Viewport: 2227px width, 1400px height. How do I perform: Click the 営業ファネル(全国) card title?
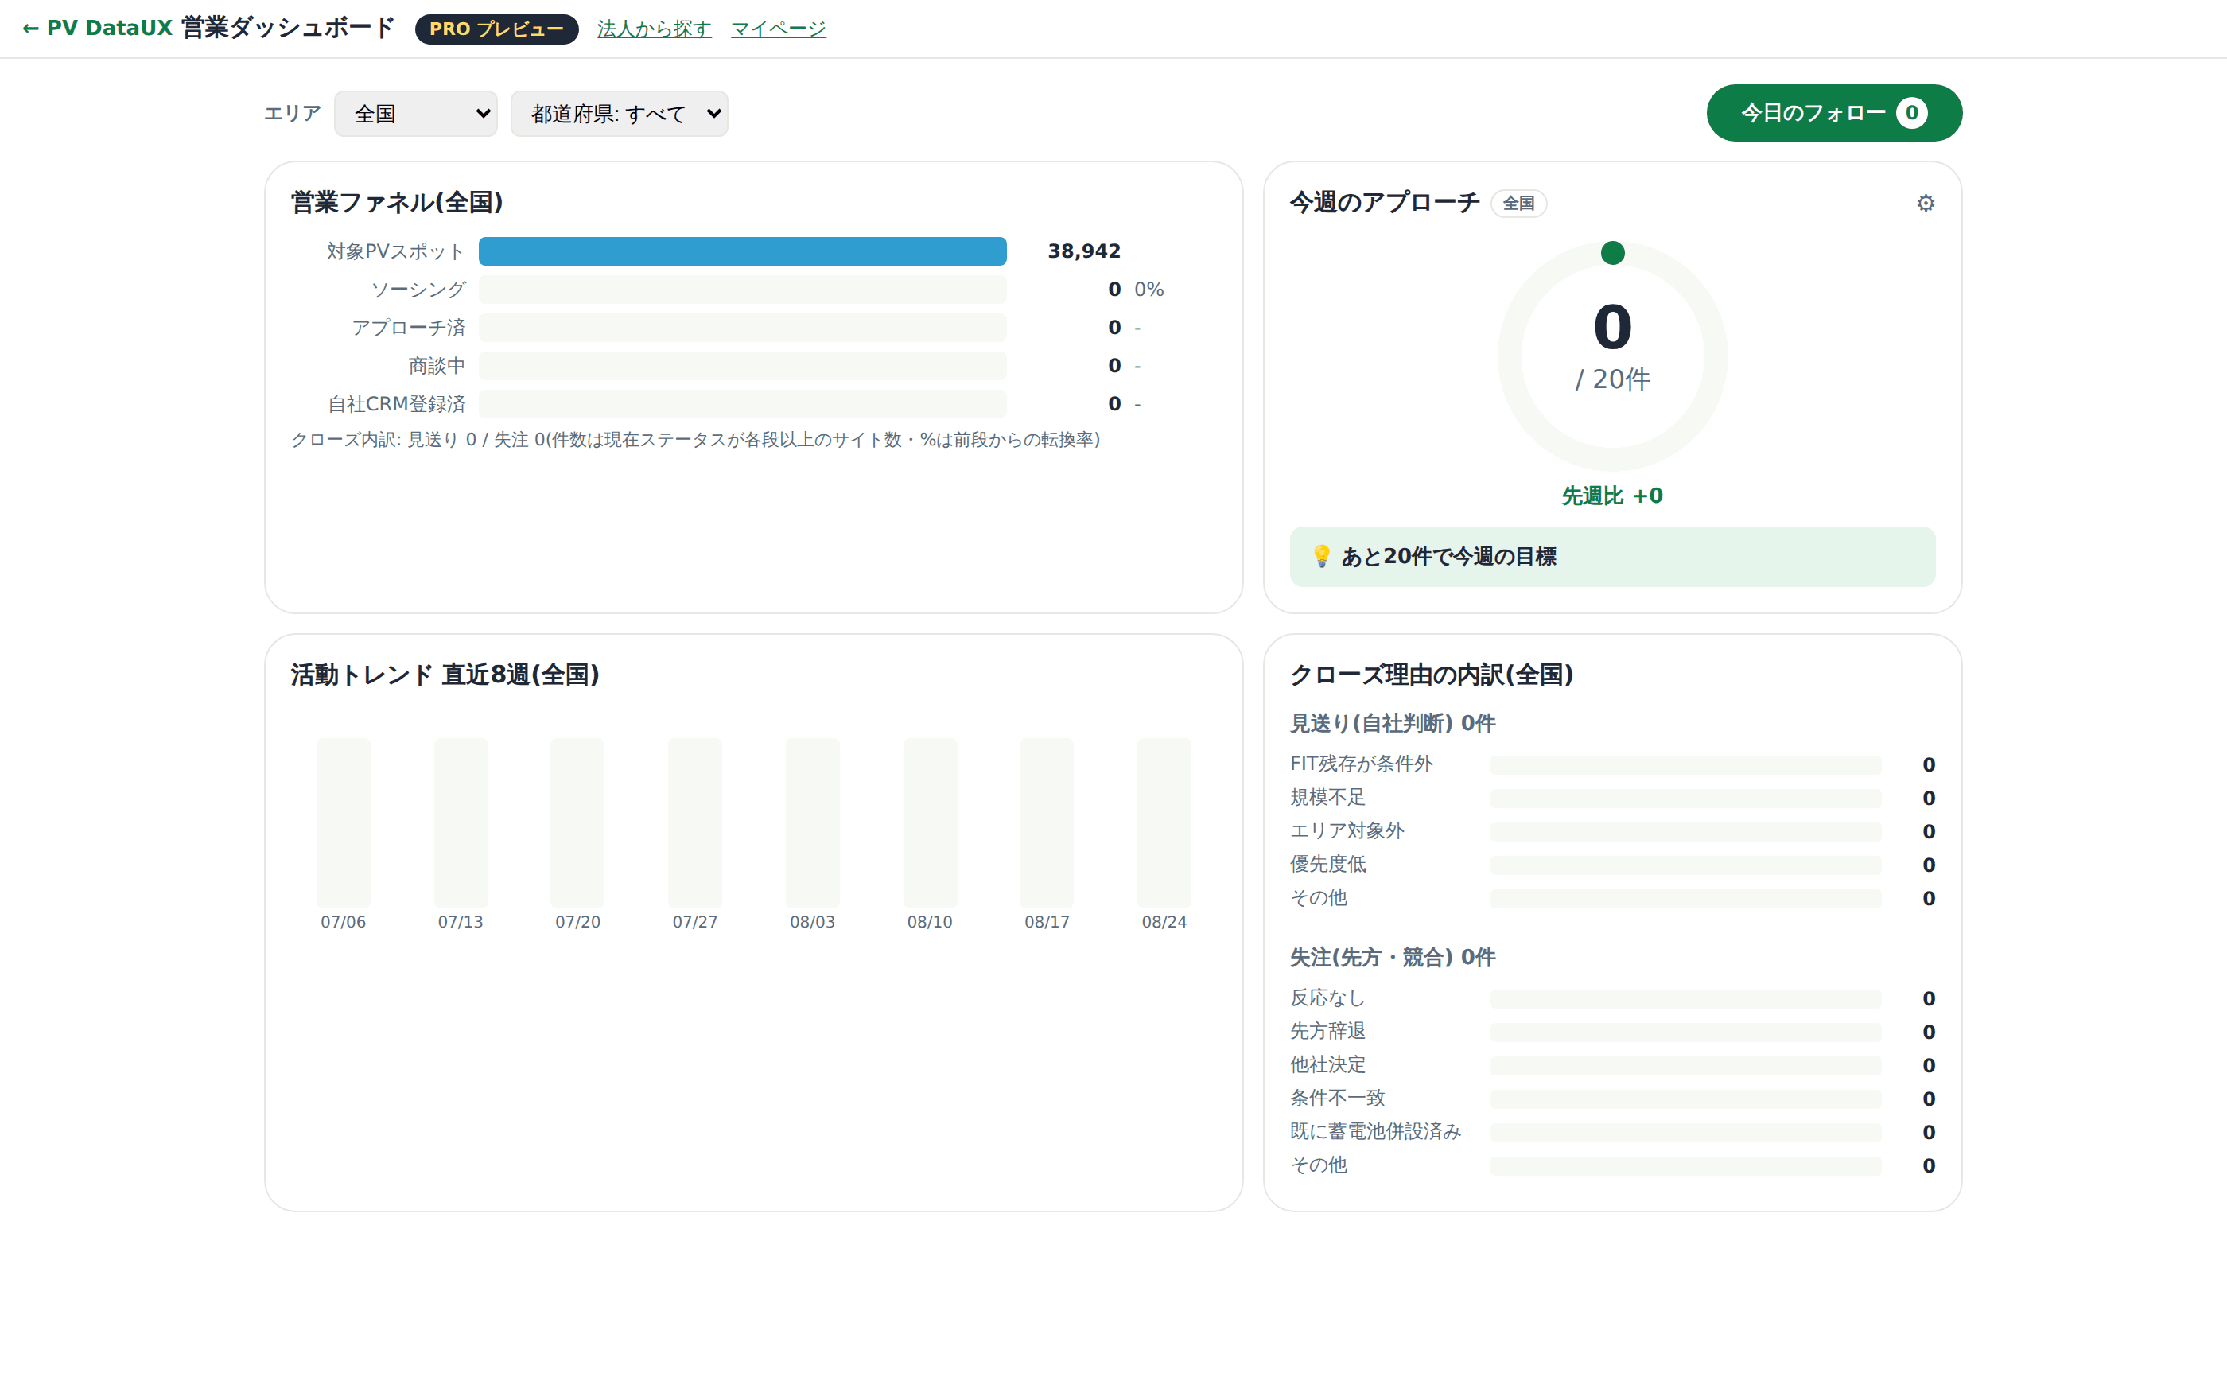coord(397,201)
